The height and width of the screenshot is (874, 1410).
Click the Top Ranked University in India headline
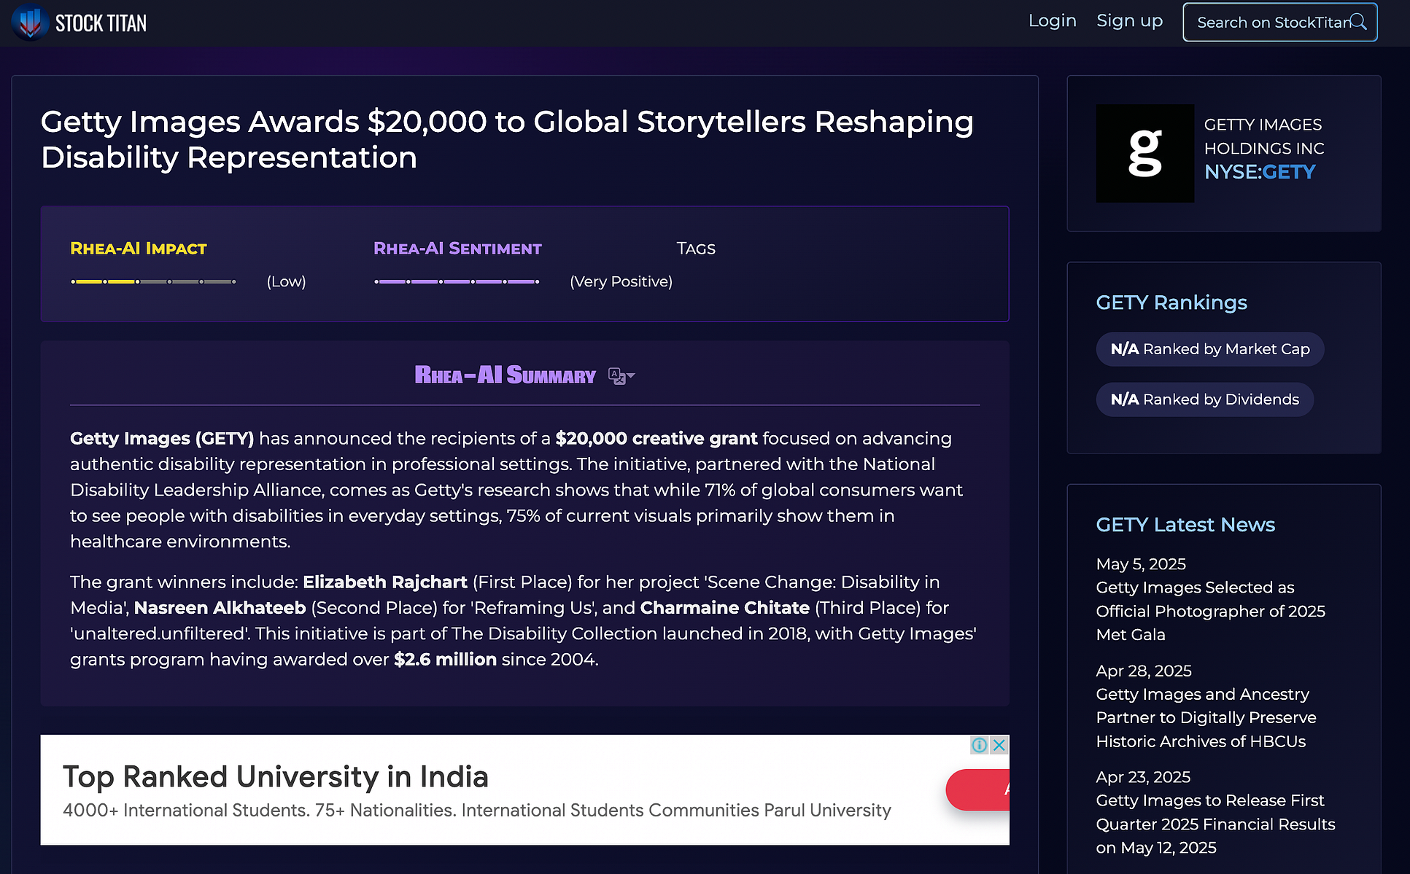275,777
